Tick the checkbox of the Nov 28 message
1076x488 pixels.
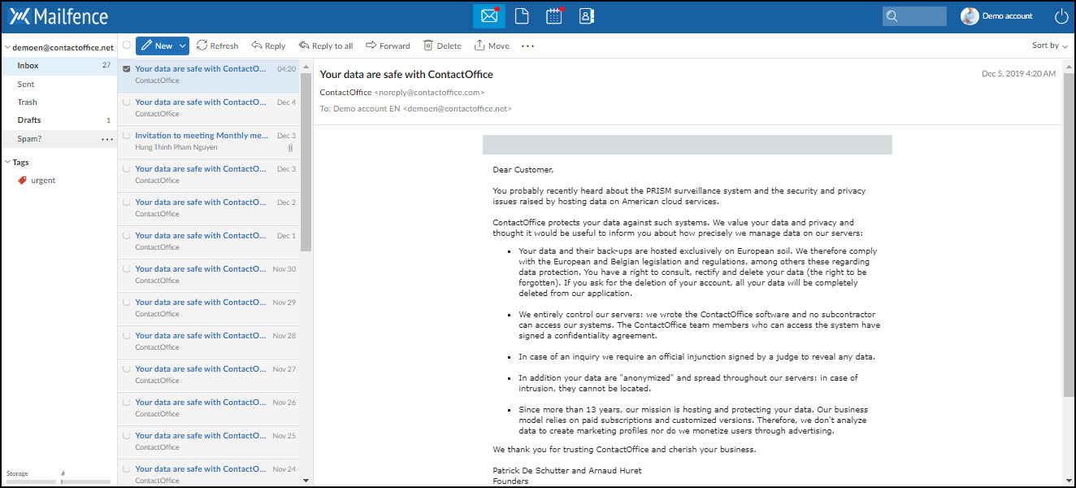coord(126,336)
